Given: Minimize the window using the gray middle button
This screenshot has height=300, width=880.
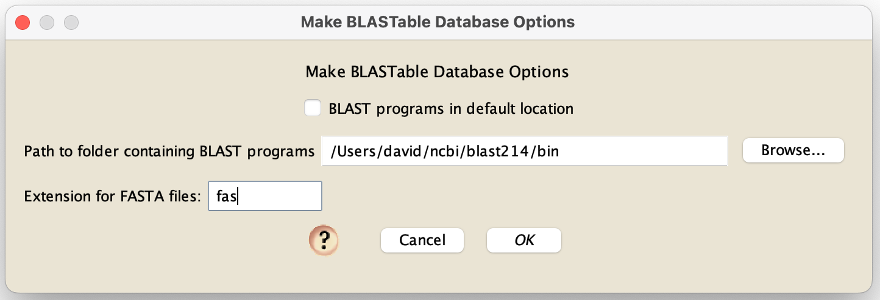Looking at the screenshot, I should [47, 23].
